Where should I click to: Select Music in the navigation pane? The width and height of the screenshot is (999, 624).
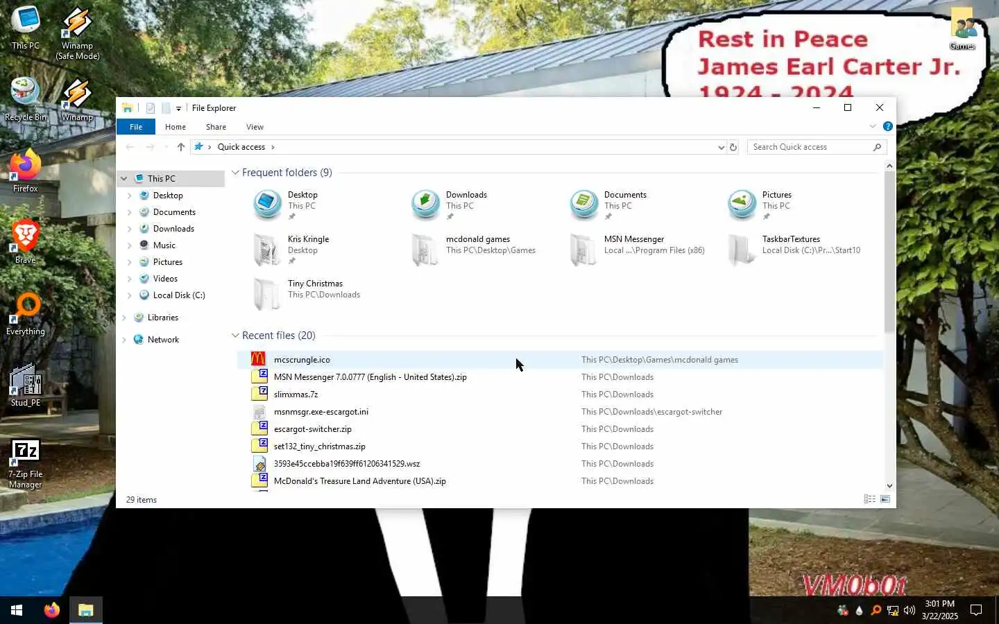(164, 245)
